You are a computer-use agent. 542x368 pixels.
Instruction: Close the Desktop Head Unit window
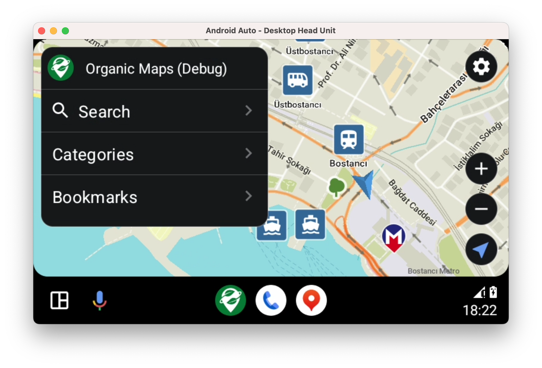pos(42,31)
